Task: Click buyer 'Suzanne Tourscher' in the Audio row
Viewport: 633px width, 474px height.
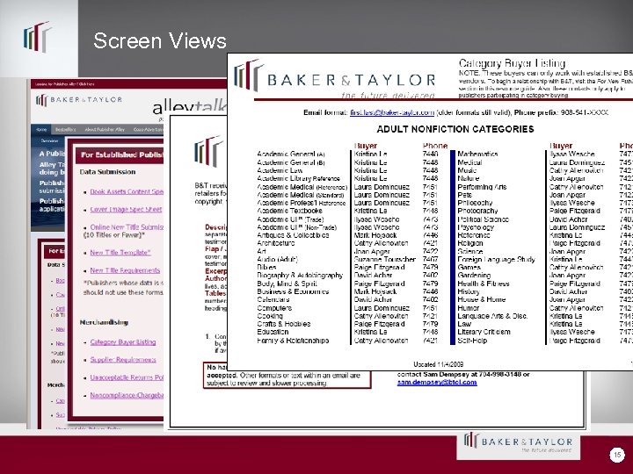Action: 384,259
